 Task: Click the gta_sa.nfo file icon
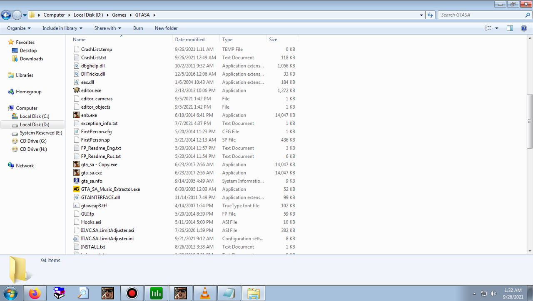coord(76,181)
